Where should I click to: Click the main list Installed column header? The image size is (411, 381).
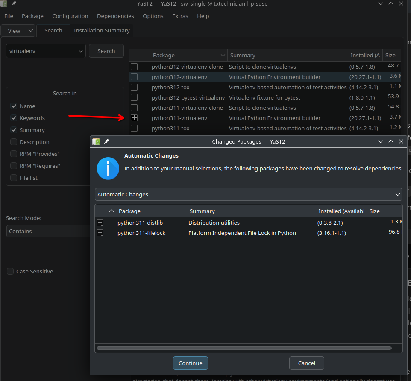point(365,55)
